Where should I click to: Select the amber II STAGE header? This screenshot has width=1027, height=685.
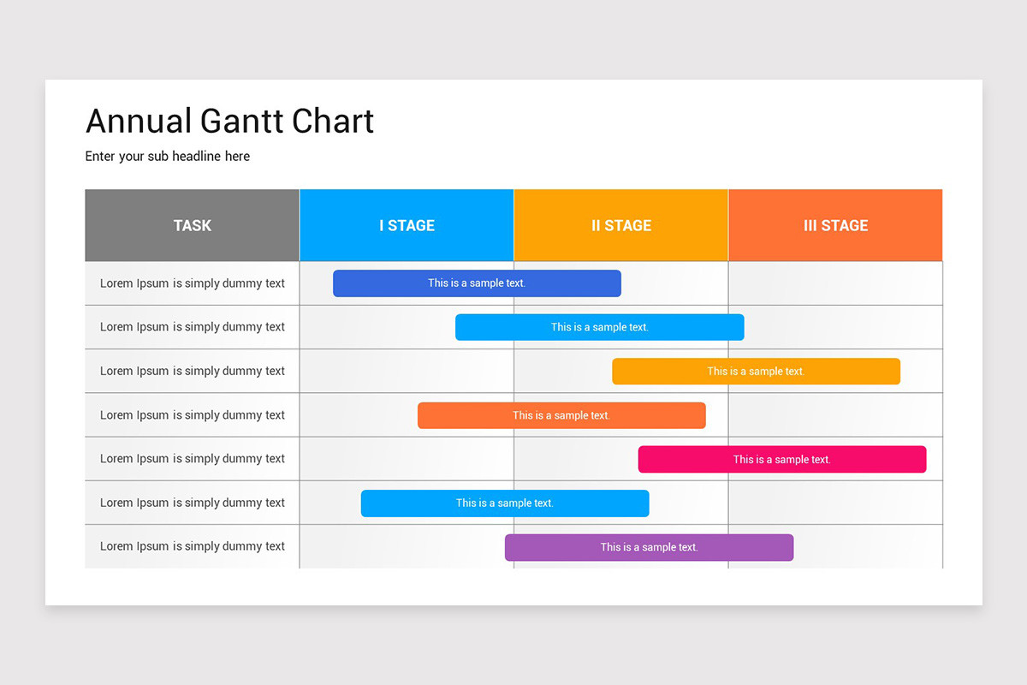620,225
